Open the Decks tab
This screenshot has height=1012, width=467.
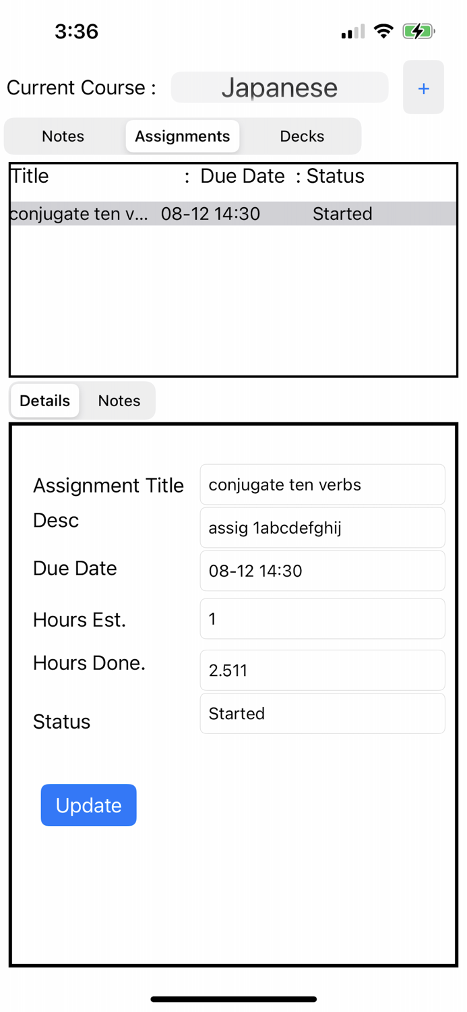tap(301, 136)
